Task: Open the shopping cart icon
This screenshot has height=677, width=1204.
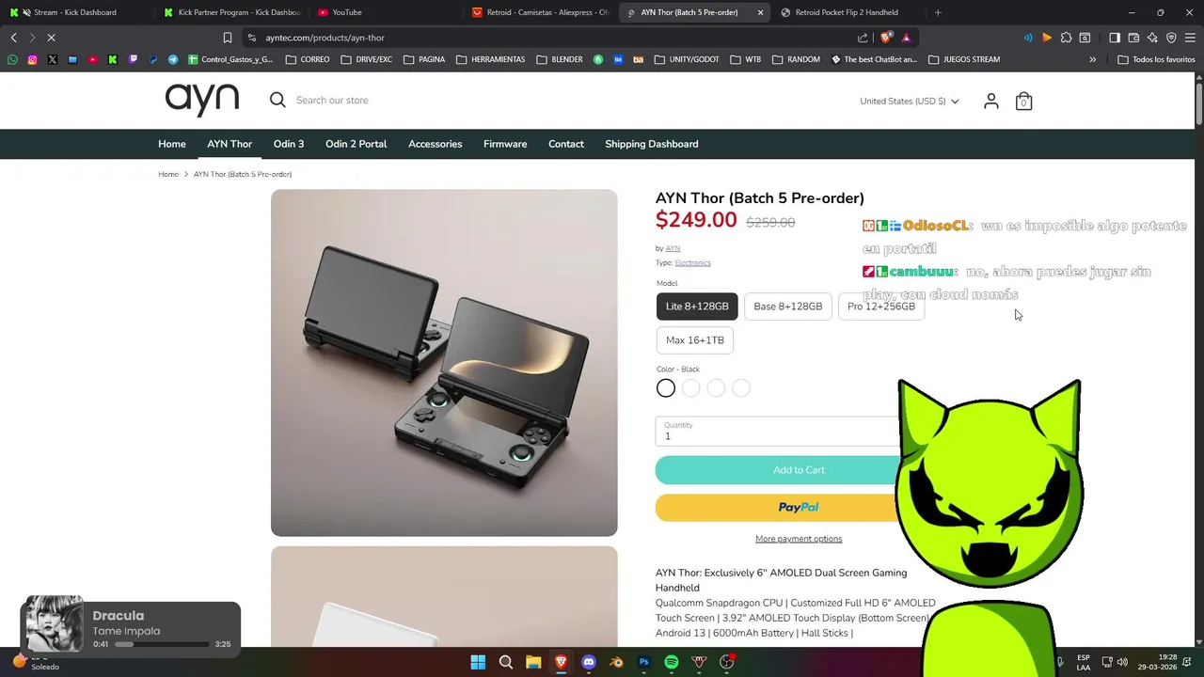Action: pyautogui.click(x=1023, y=101)
